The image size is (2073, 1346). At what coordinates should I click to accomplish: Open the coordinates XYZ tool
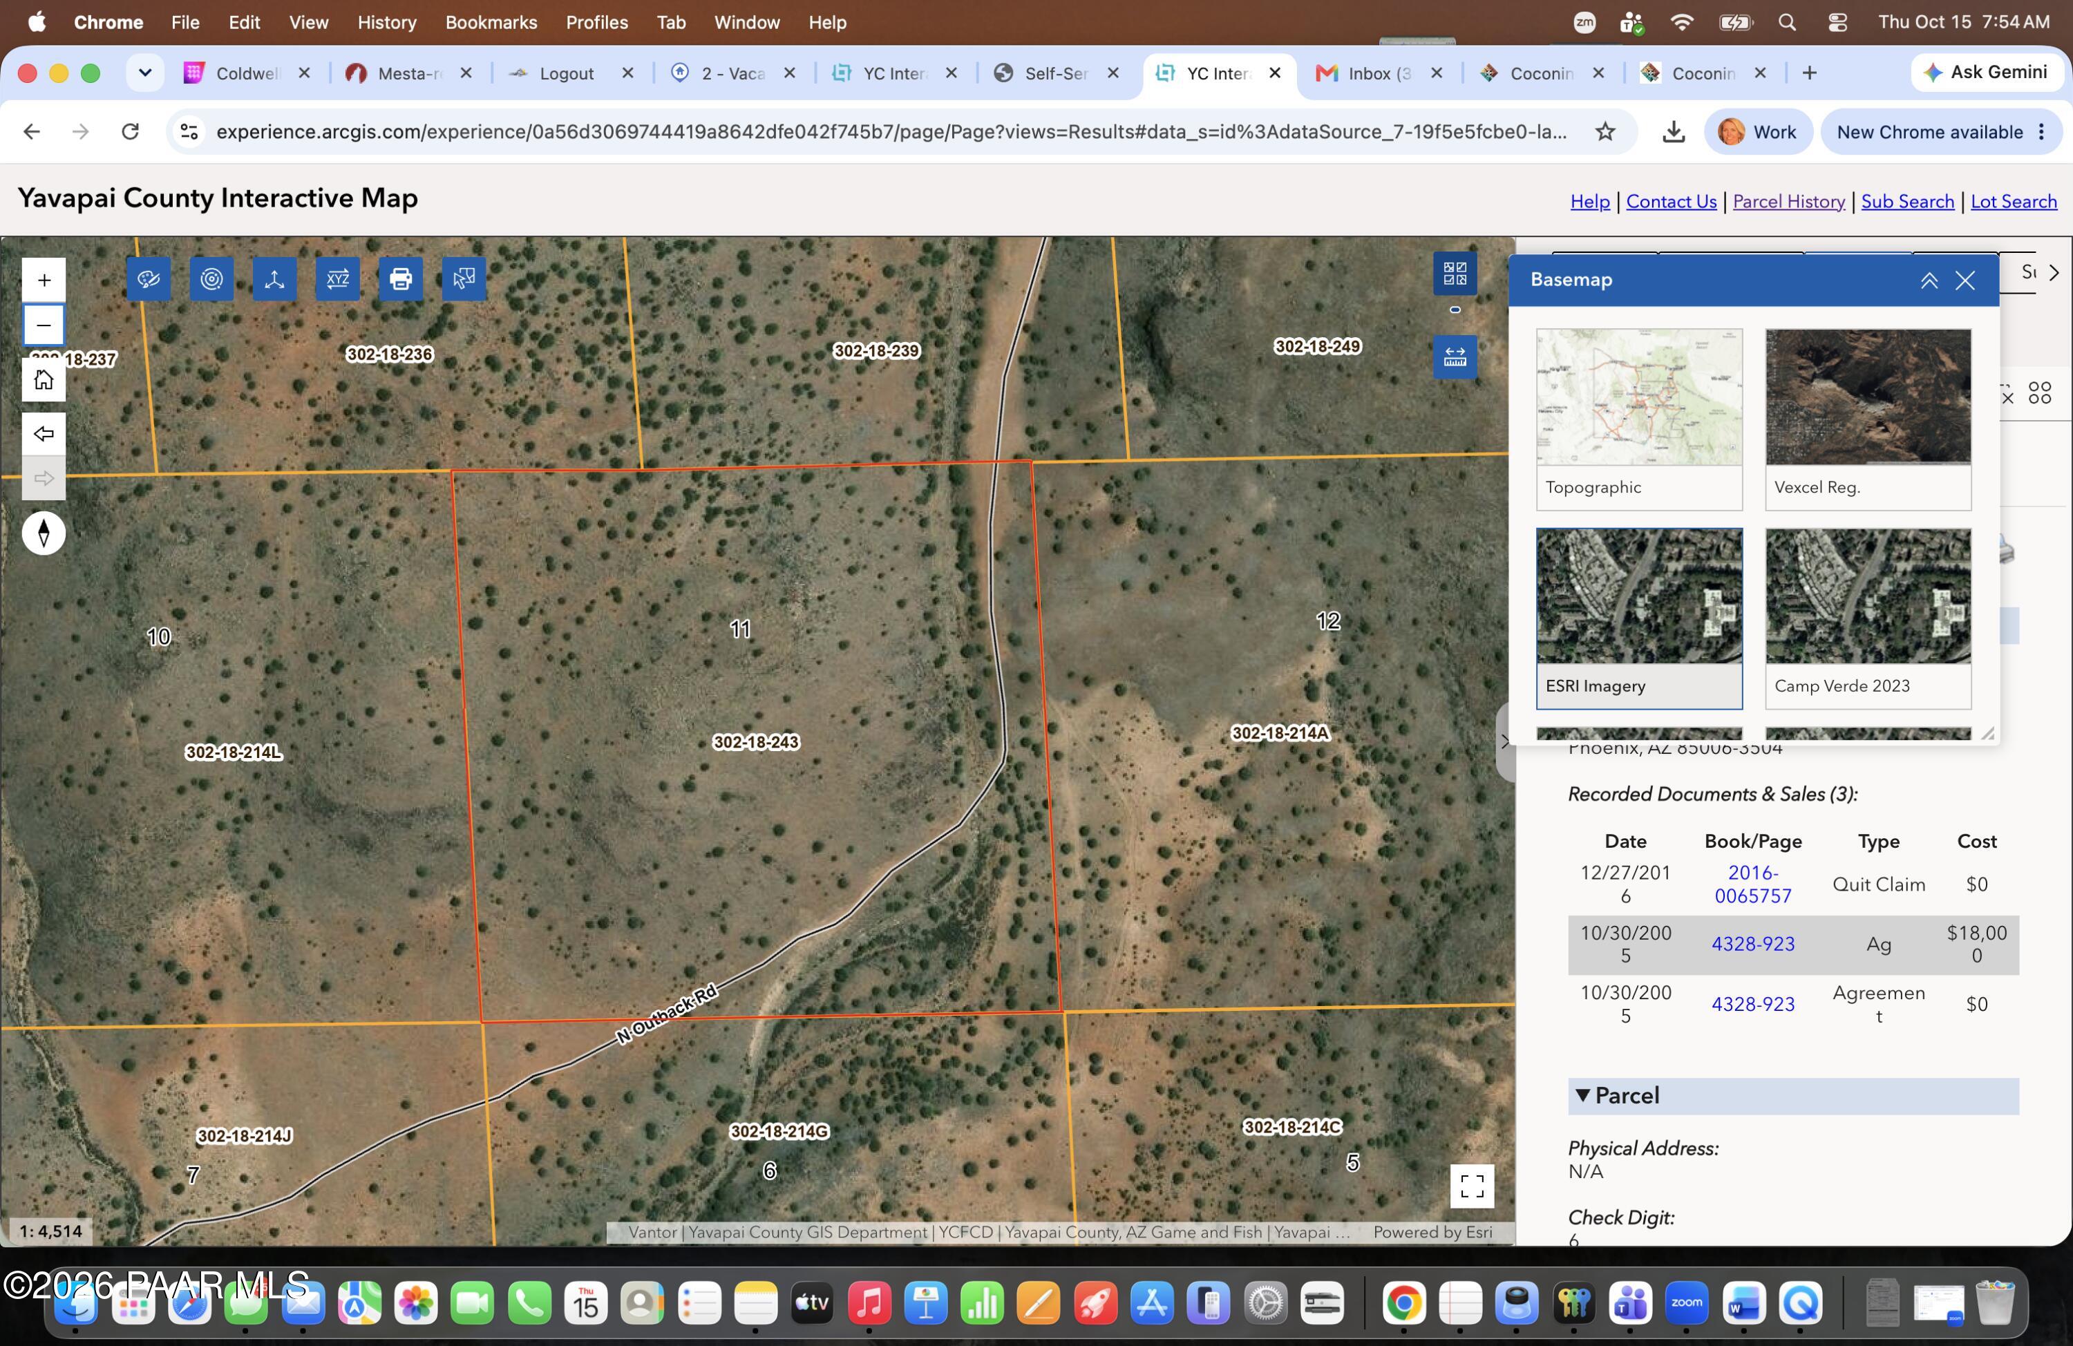(337, 278)
